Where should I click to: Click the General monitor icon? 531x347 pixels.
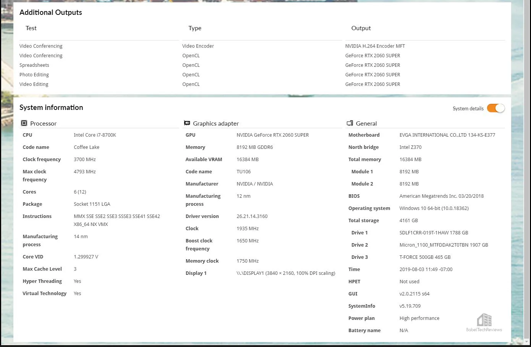click(x=350, y=123)
